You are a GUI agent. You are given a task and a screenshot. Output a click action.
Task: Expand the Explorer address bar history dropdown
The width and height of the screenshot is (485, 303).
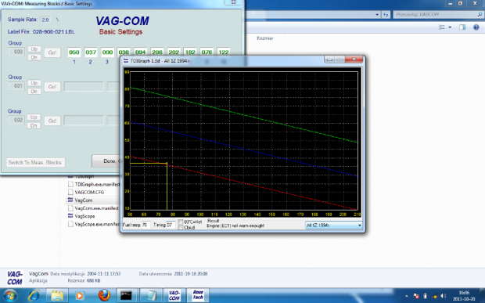pos(377,15)
